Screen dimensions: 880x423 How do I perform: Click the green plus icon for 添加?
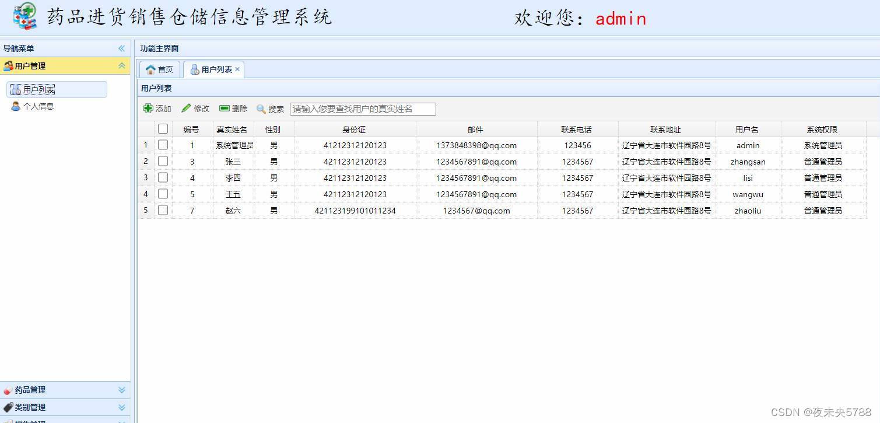point(148,108)
